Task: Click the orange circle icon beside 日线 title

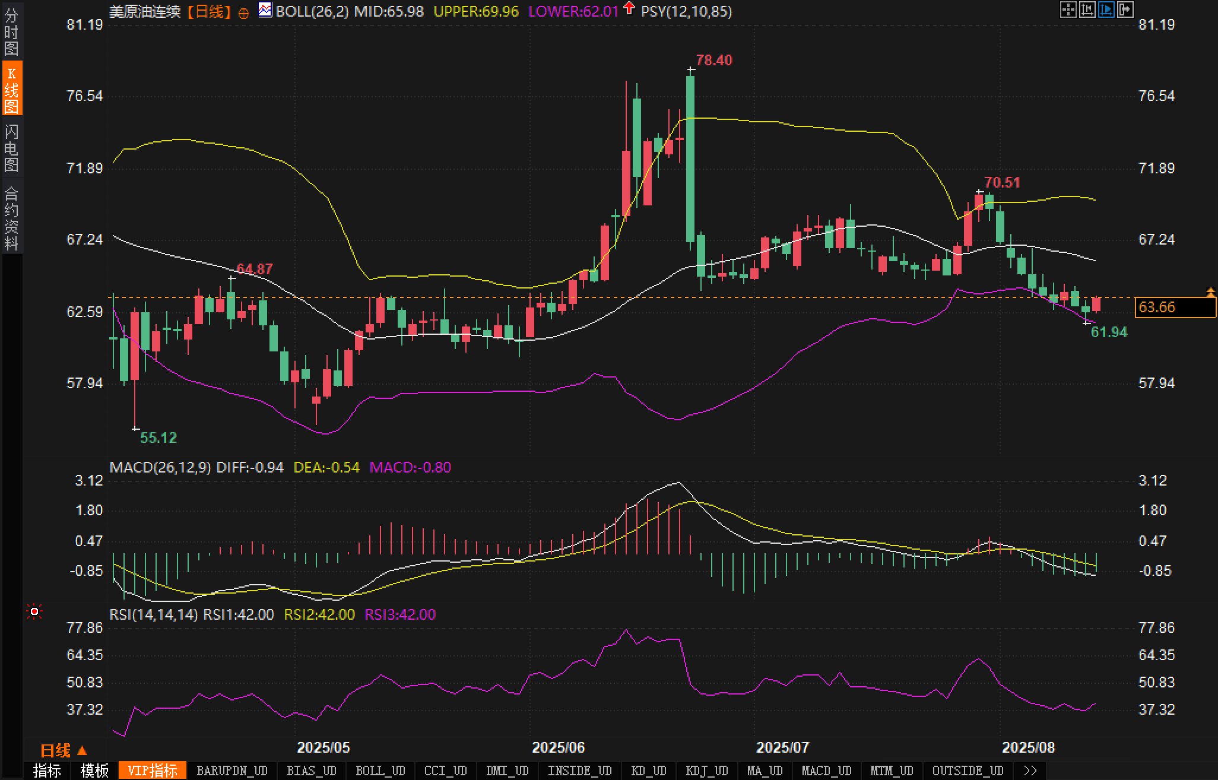Action: pyautogui.click(x=243, y=13)
